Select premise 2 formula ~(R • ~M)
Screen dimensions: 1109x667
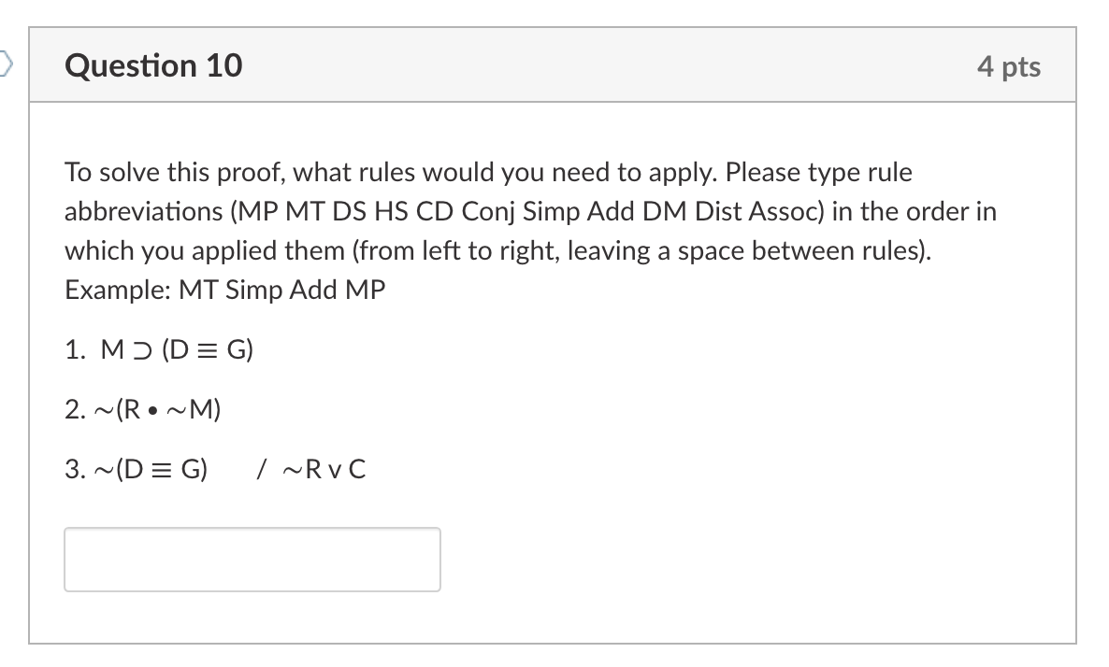point(157,409)
